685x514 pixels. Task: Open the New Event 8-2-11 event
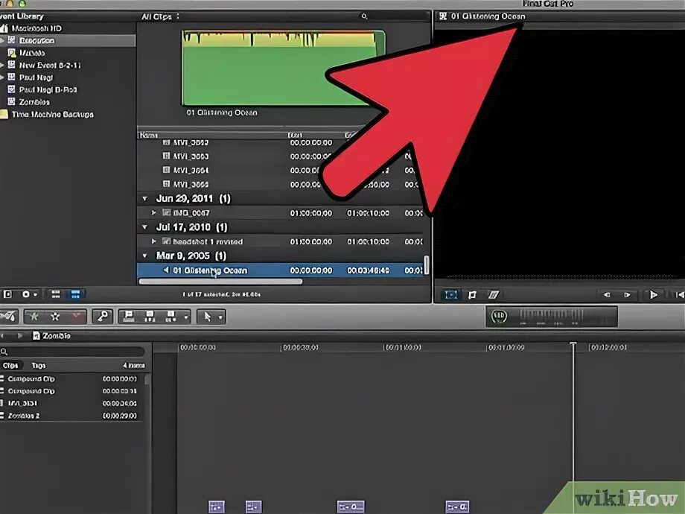50,65
